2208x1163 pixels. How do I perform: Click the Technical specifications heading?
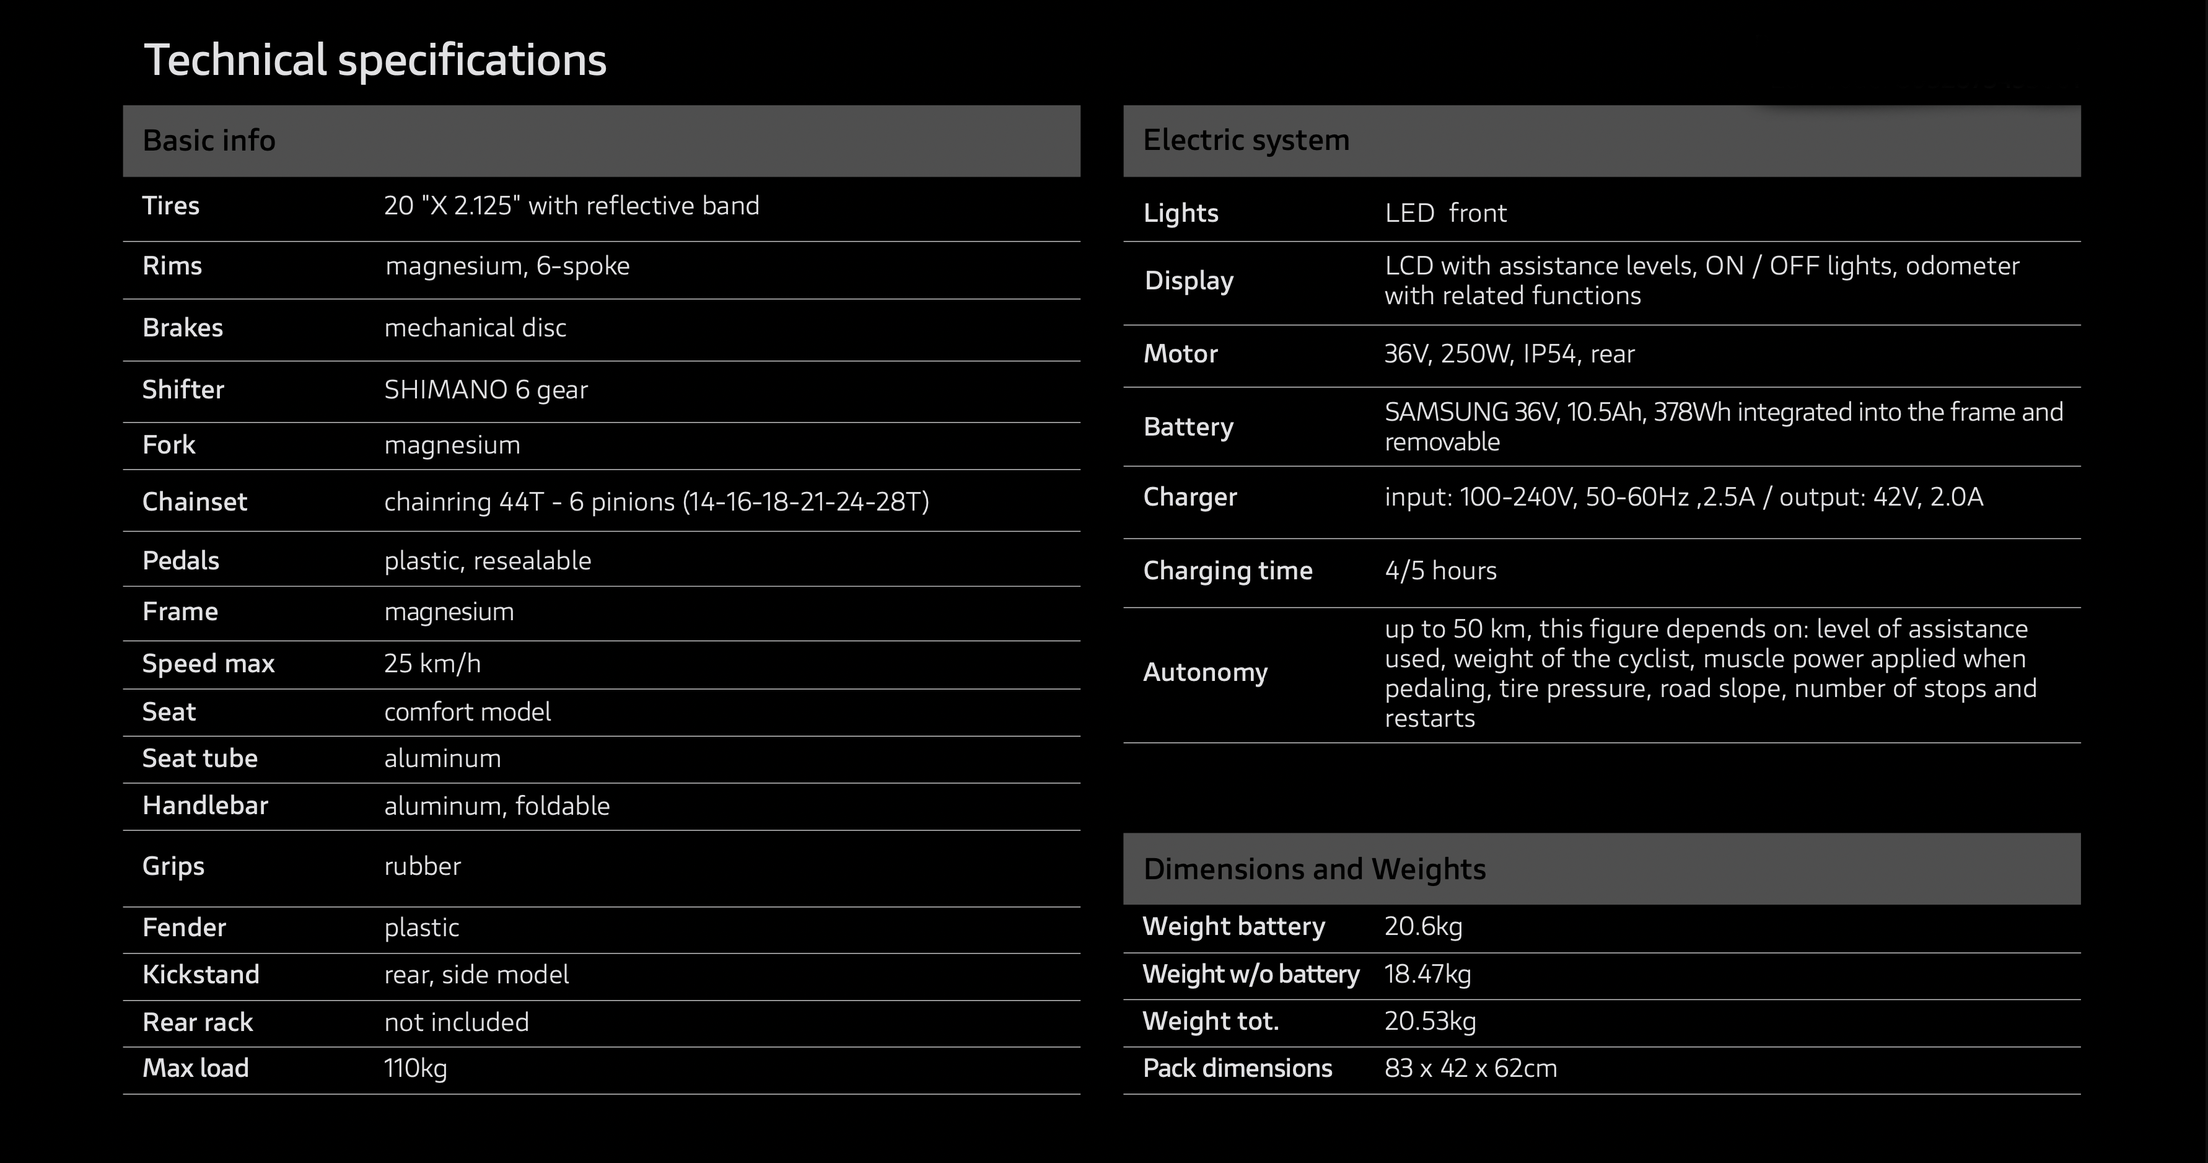coord(375,61)
